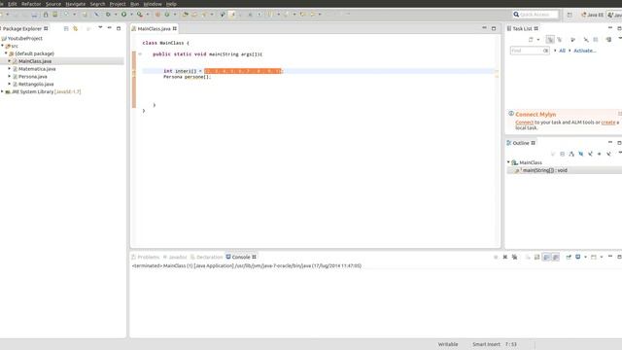Click Synchronize Changed icon in Task List

(608, 40)
